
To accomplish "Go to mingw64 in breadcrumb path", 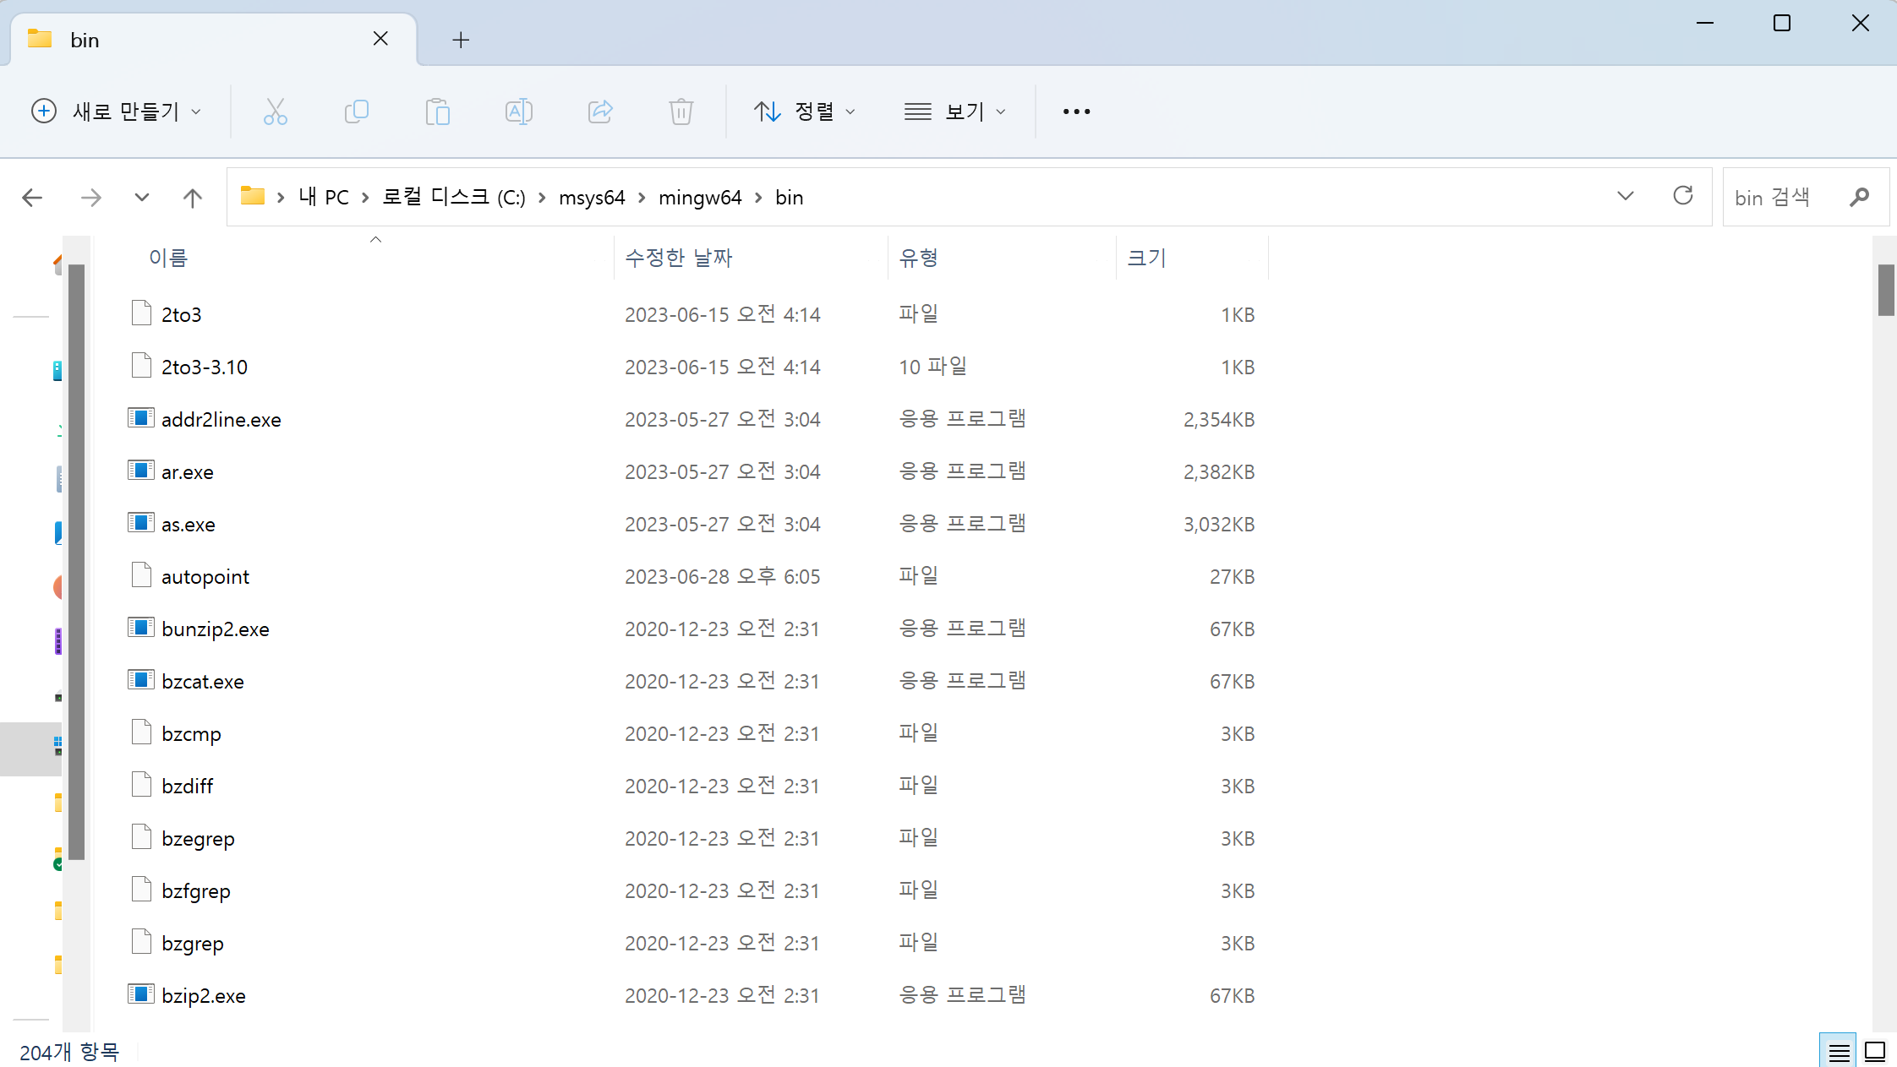I will (x=699, y=198).
